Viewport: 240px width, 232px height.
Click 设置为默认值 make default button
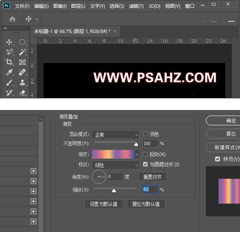coord(103,204)
